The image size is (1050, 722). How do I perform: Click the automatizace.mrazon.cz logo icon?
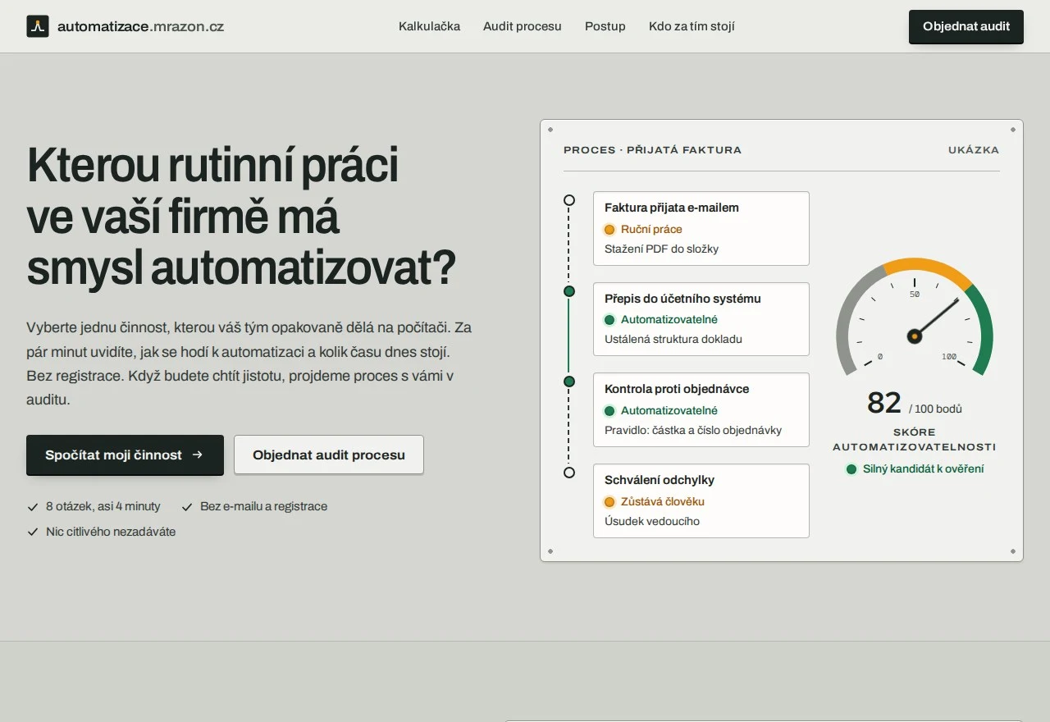(x=38, y=26)
